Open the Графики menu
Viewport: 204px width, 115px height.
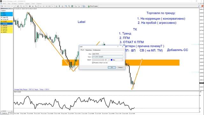tap(21, 4)
